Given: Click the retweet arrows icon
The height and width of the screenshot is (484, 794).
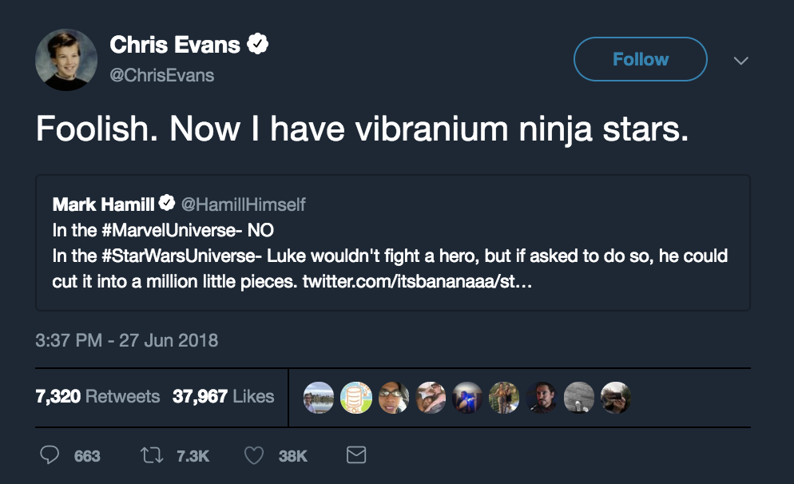Looking at the screenshot, I should point(150,455).
